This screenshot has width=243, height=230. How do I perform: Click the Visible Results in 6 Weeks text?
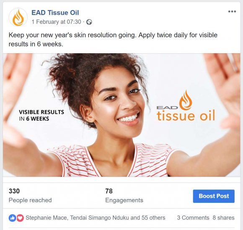point(41,115)
